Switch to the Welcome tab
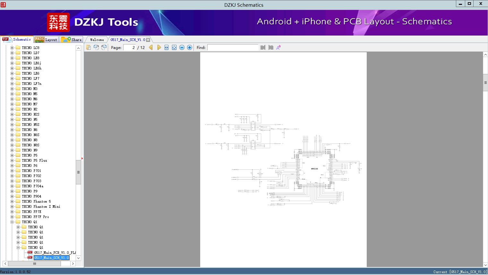The image size is (488, 275). pos(97,40)
